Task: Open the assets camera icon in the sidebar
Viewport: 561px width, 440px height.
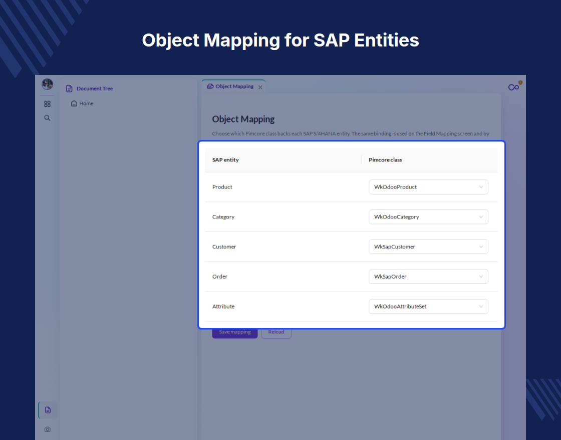Action: click(47, 429)
